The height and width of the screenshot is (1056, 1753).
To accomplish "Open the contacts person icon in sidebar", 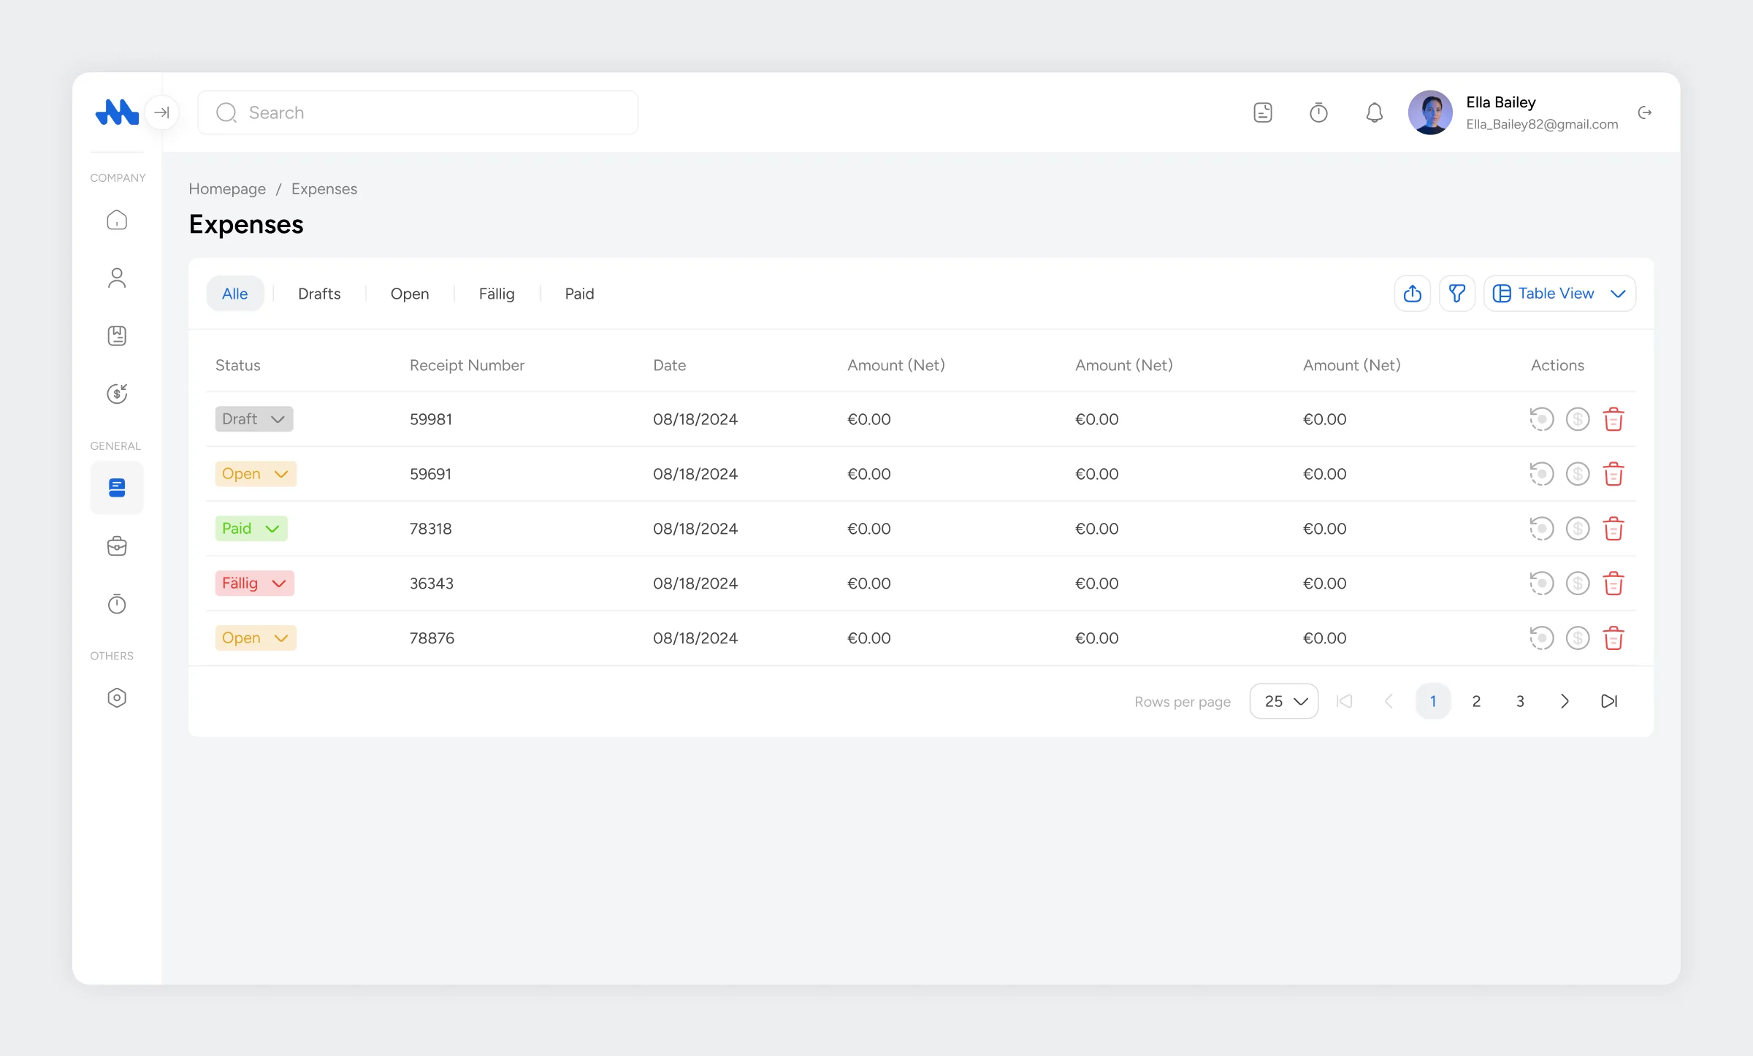I will tap(117, 278).
